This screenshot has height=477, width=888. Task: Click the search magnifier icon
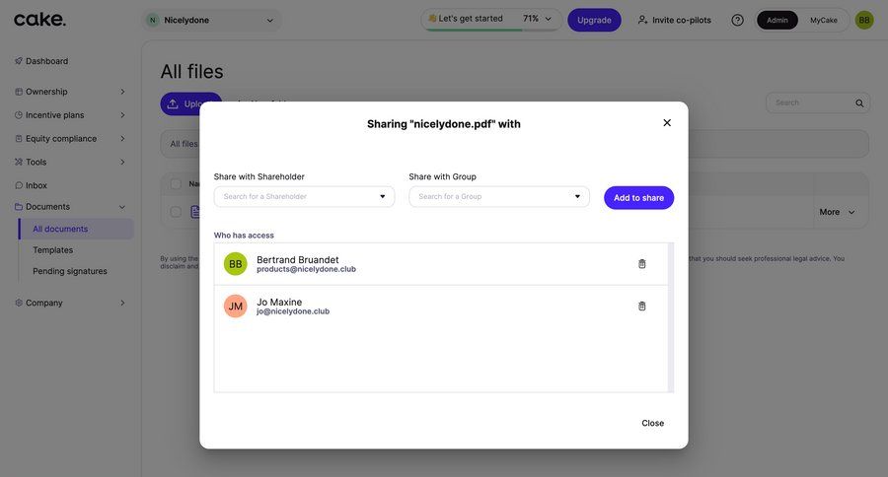tap(859, 103)
